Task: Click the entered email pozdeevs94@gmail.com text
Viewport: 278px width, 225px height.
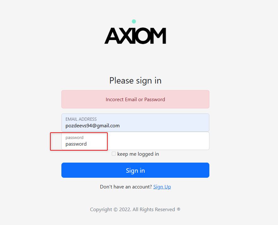Action: tap(93, 126)
